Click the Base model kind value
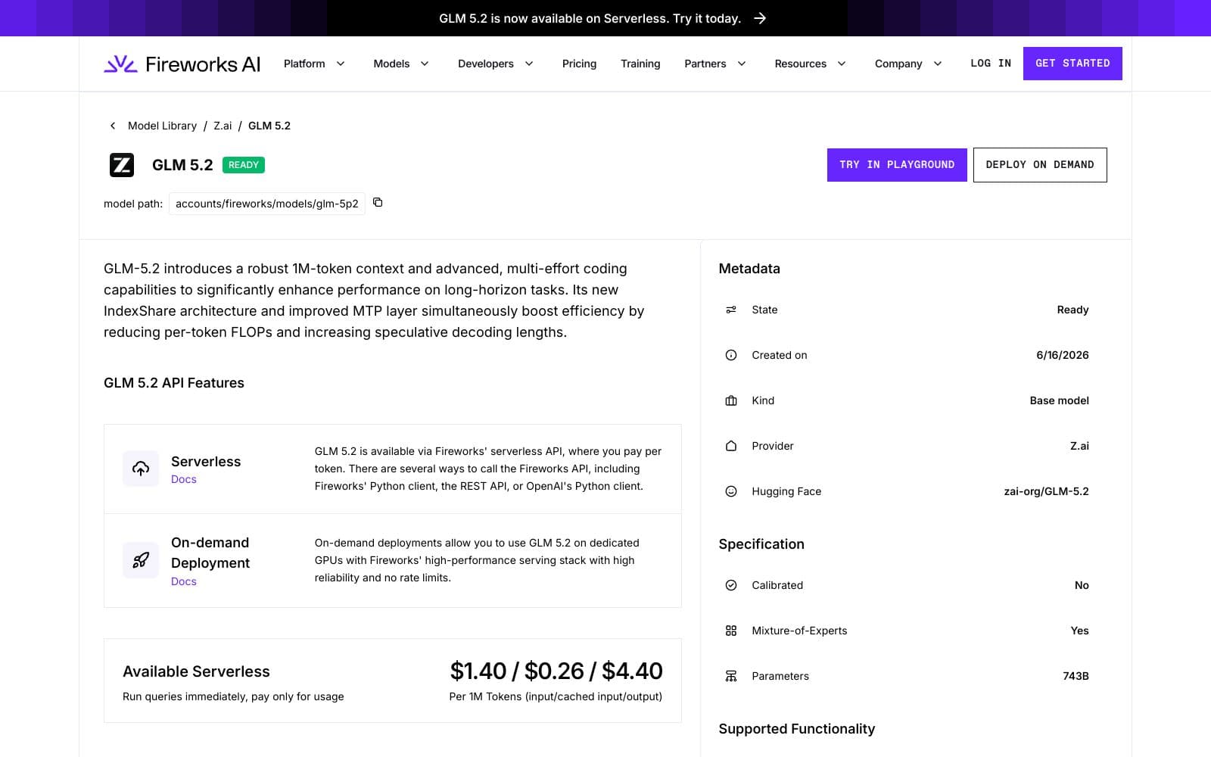The width and height of the screenshot is (1211, 757). point(1059,400)
